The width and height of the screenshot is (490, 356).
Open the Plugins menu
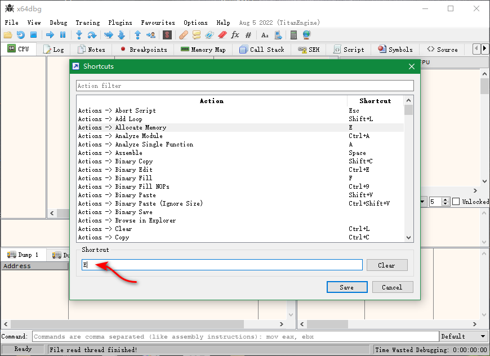click(x=120, y=23)
